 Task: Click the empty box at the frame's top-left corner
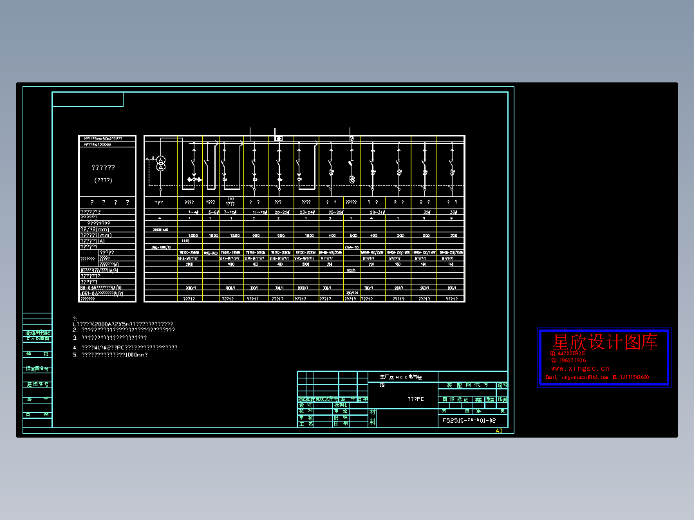coord(88,100)
